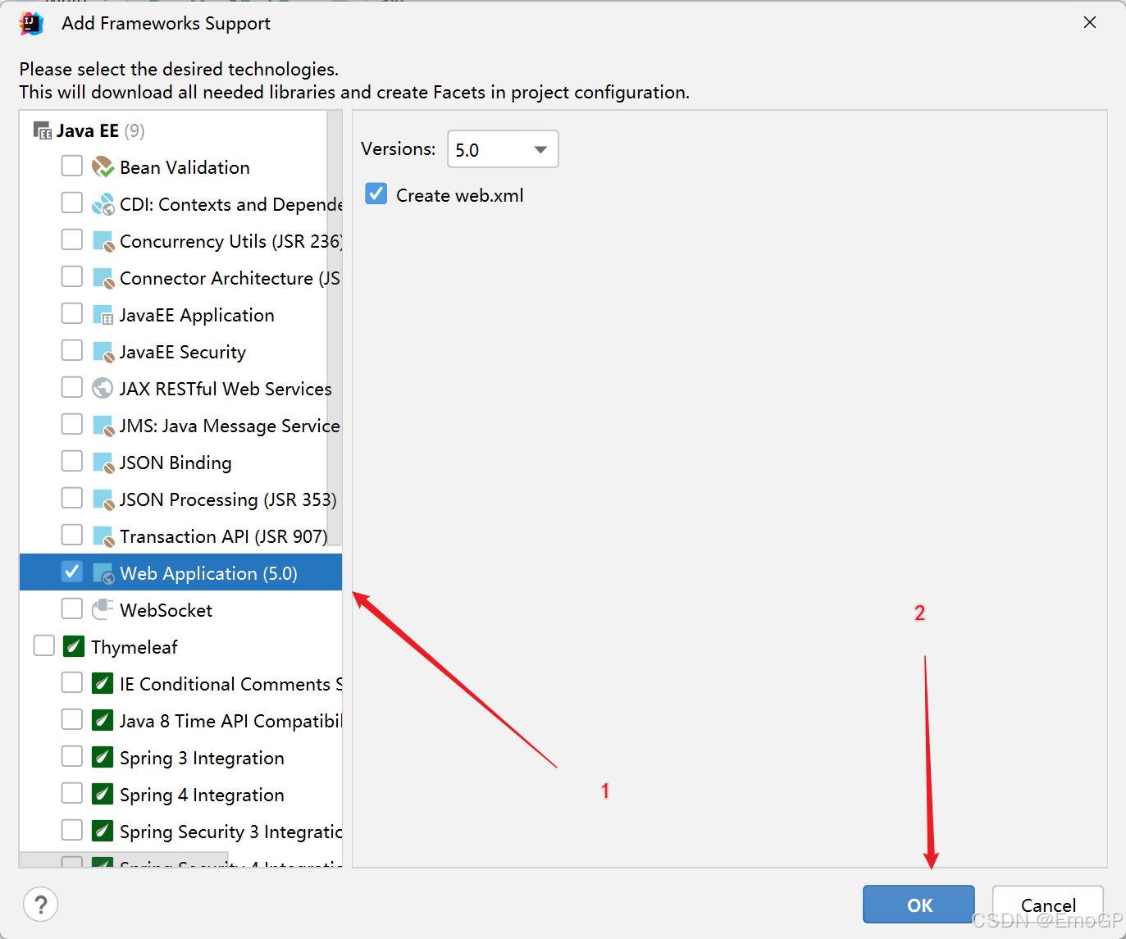Confirm with the OK button
The image size is (1126, 939).
(x=919, y=905)
